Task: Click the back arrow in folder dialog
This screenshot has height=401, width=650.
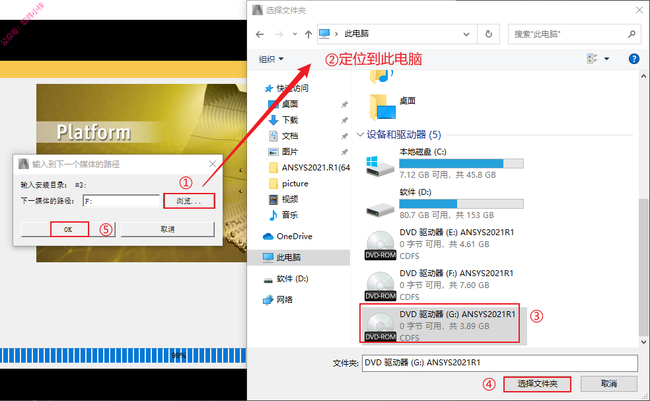Action: click(260, 34)
